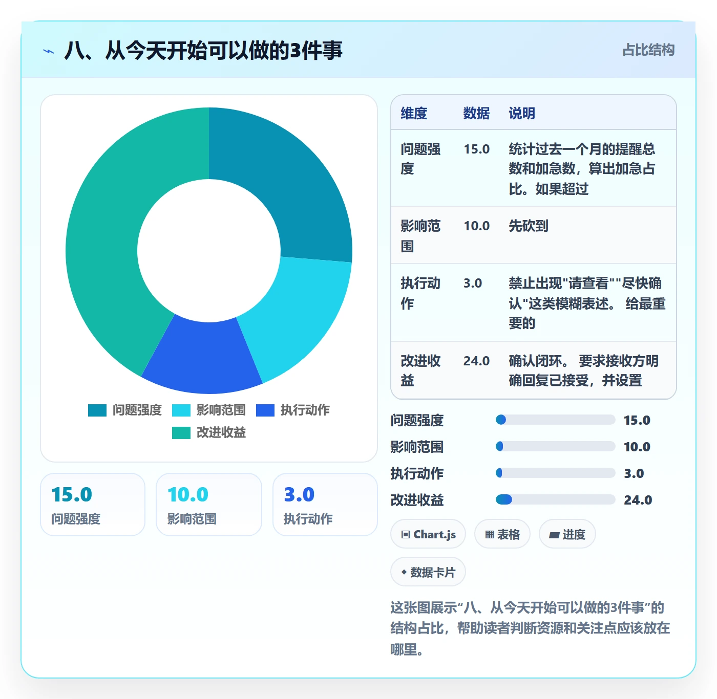
Task: Click the 表格 chip
Action: 502,535
